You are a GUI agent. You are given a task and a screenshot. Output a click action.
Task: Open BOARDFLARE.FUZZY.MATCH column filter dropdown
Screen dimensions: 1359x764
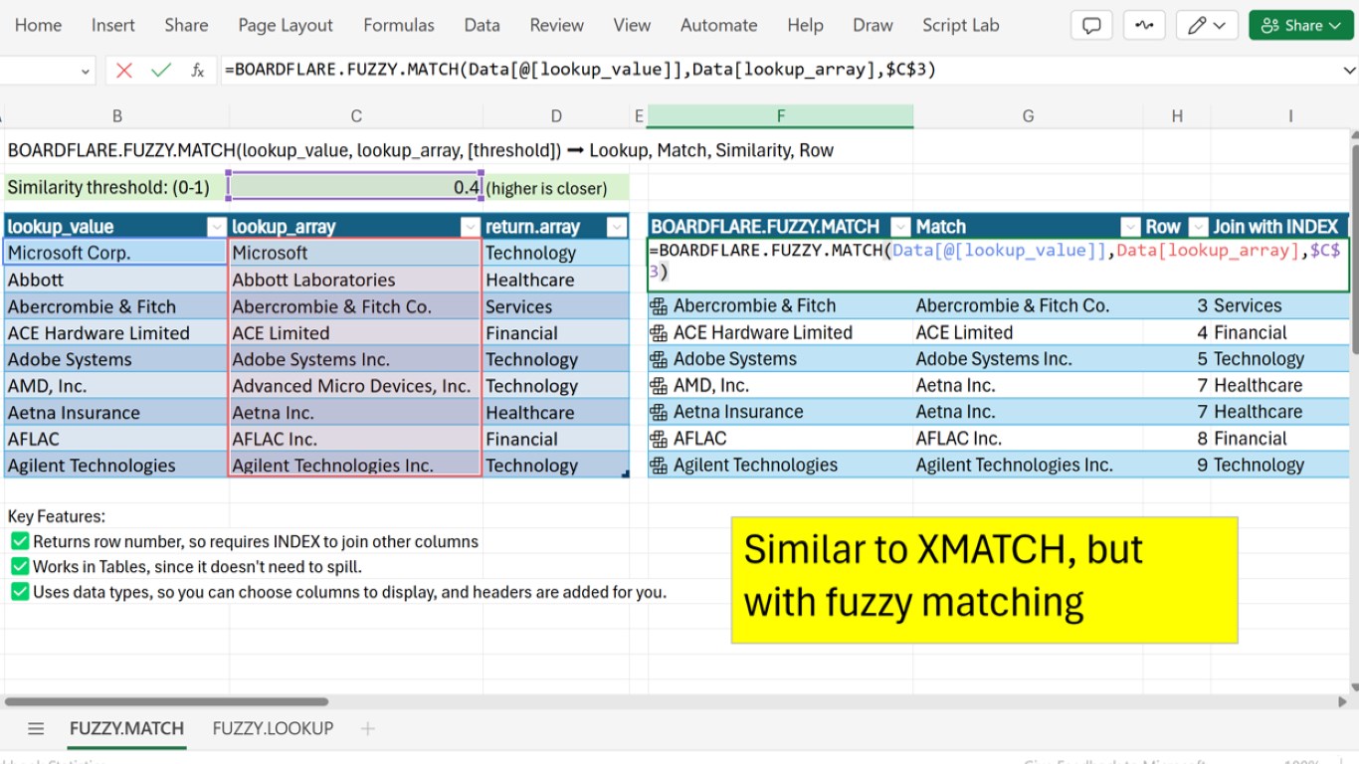900,226
